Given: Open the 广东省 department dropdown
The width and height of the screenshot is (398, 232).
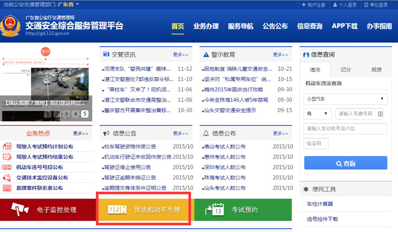Looking at the screenshot, I should coord(69,4).
